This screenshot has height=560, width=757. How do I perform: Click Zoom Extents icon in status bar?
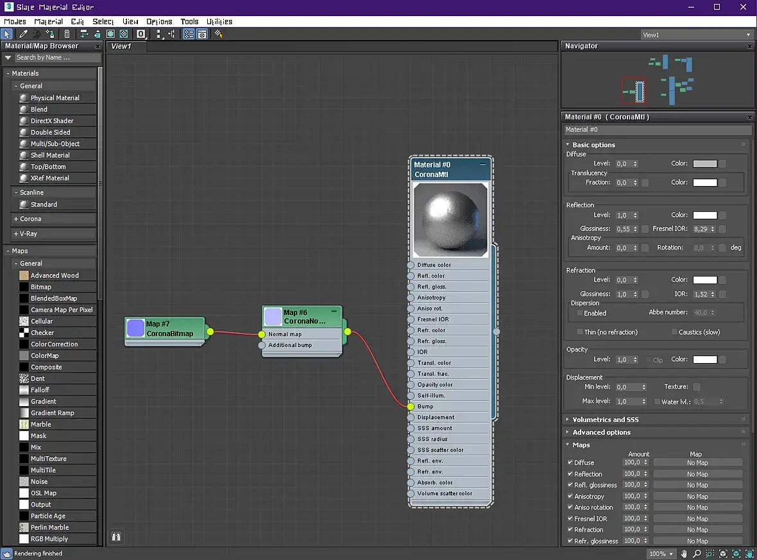723,554
